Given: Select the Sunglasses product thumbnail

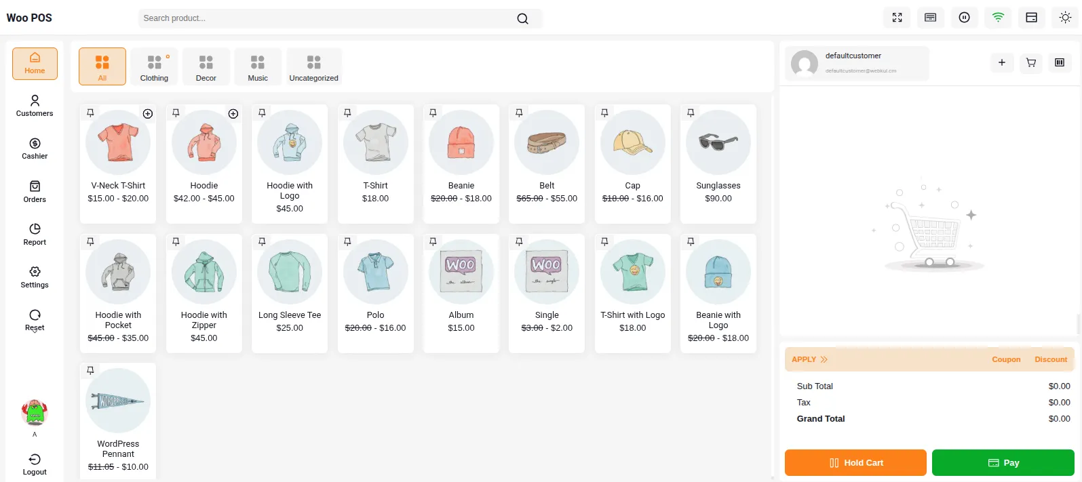Looking at the screenshot, I should (x=718, y=142).
